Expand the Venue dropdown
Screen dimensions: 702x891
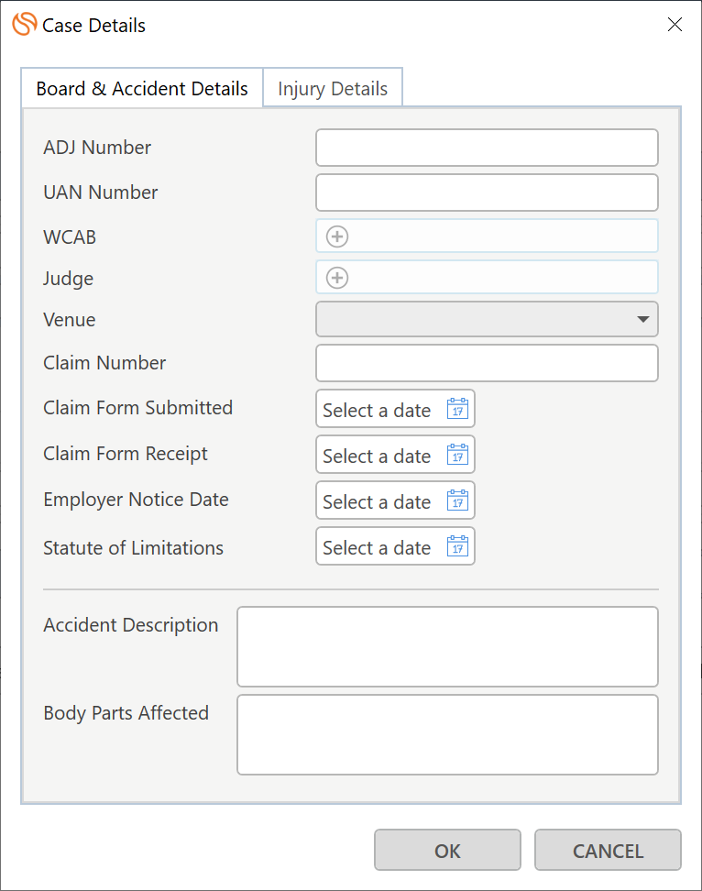[x=487, y=319]
